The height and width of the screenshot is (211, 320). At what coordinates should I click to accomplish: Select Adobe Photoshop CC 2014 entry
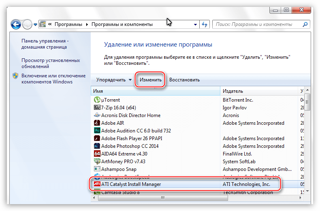[130, 146]
